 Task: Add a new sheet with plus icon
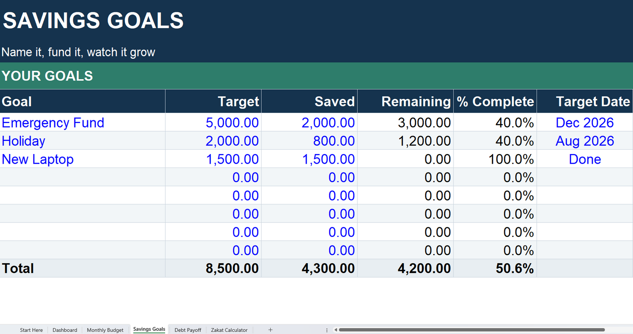[x=270, y=330]
